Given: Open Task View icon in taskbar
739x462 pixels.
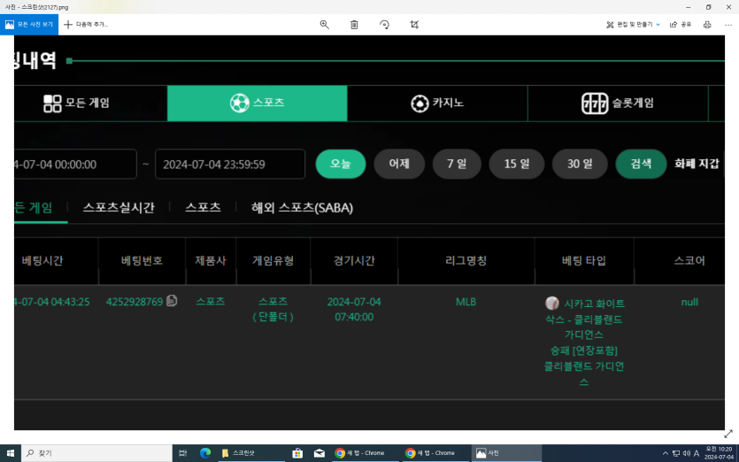Looking at the screenshot, I should click(x=183, y=453).
